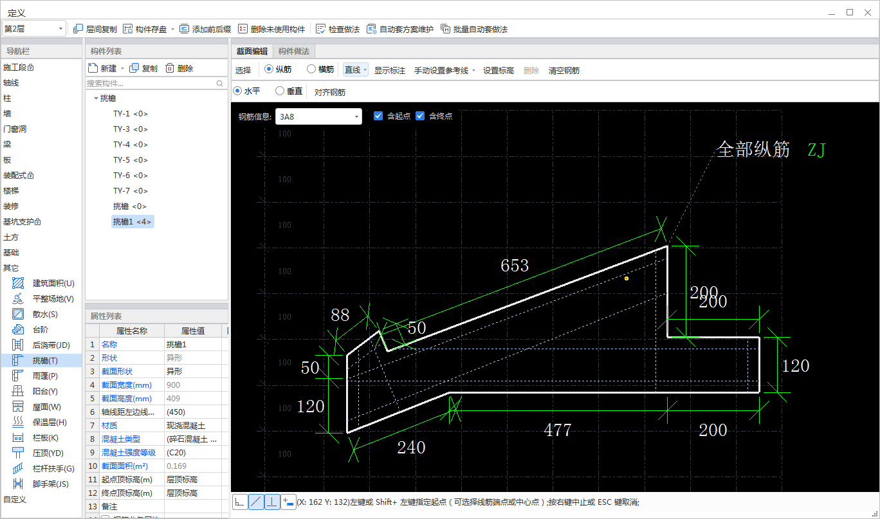Click the 全部纵筋 ZJ label
This screenshot has width=880, height=519.
coord(771,150)
